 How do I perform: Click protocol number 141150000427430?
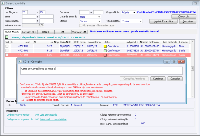tap(149, 46)
